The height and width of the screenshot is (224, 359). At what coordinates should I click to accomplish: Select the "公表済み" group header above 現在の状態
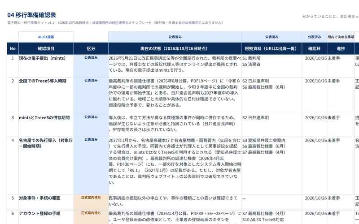click(x=175, y=37)
